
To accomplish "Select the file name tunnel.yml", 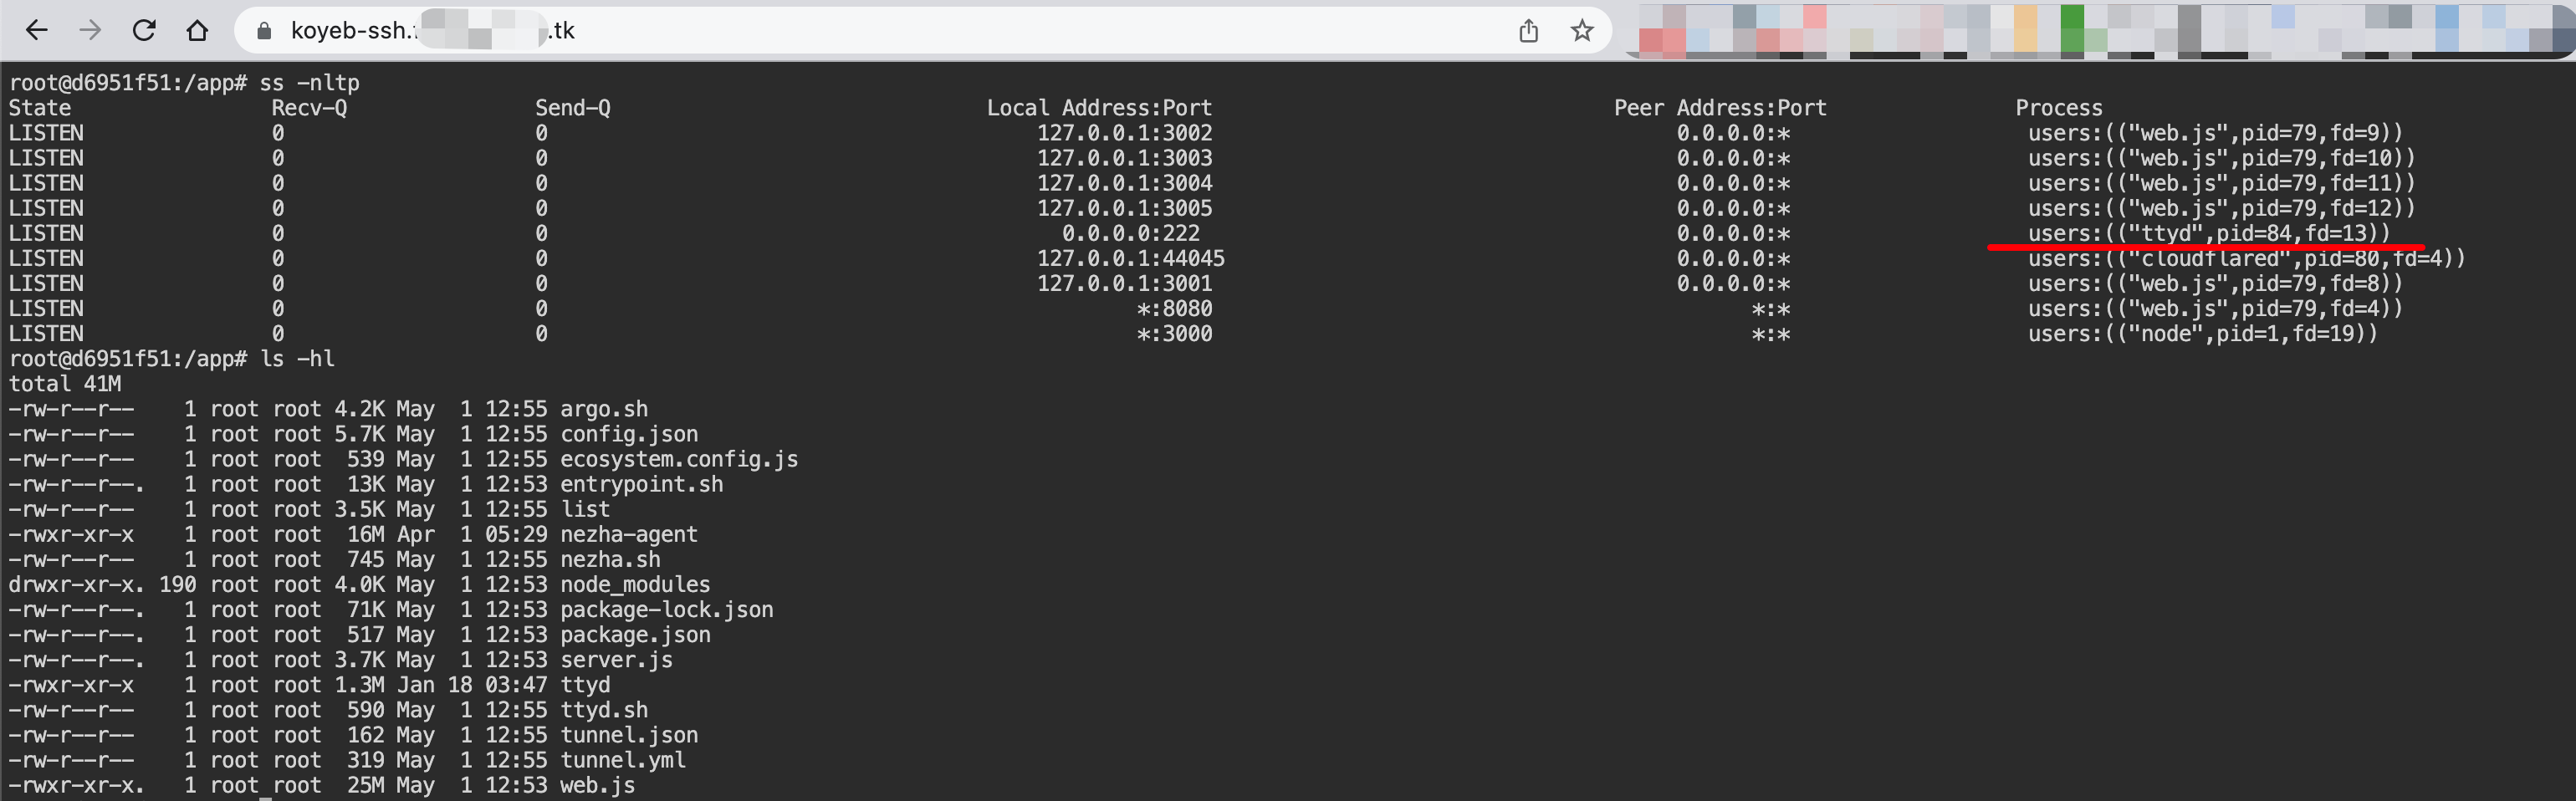I will 623,760.
